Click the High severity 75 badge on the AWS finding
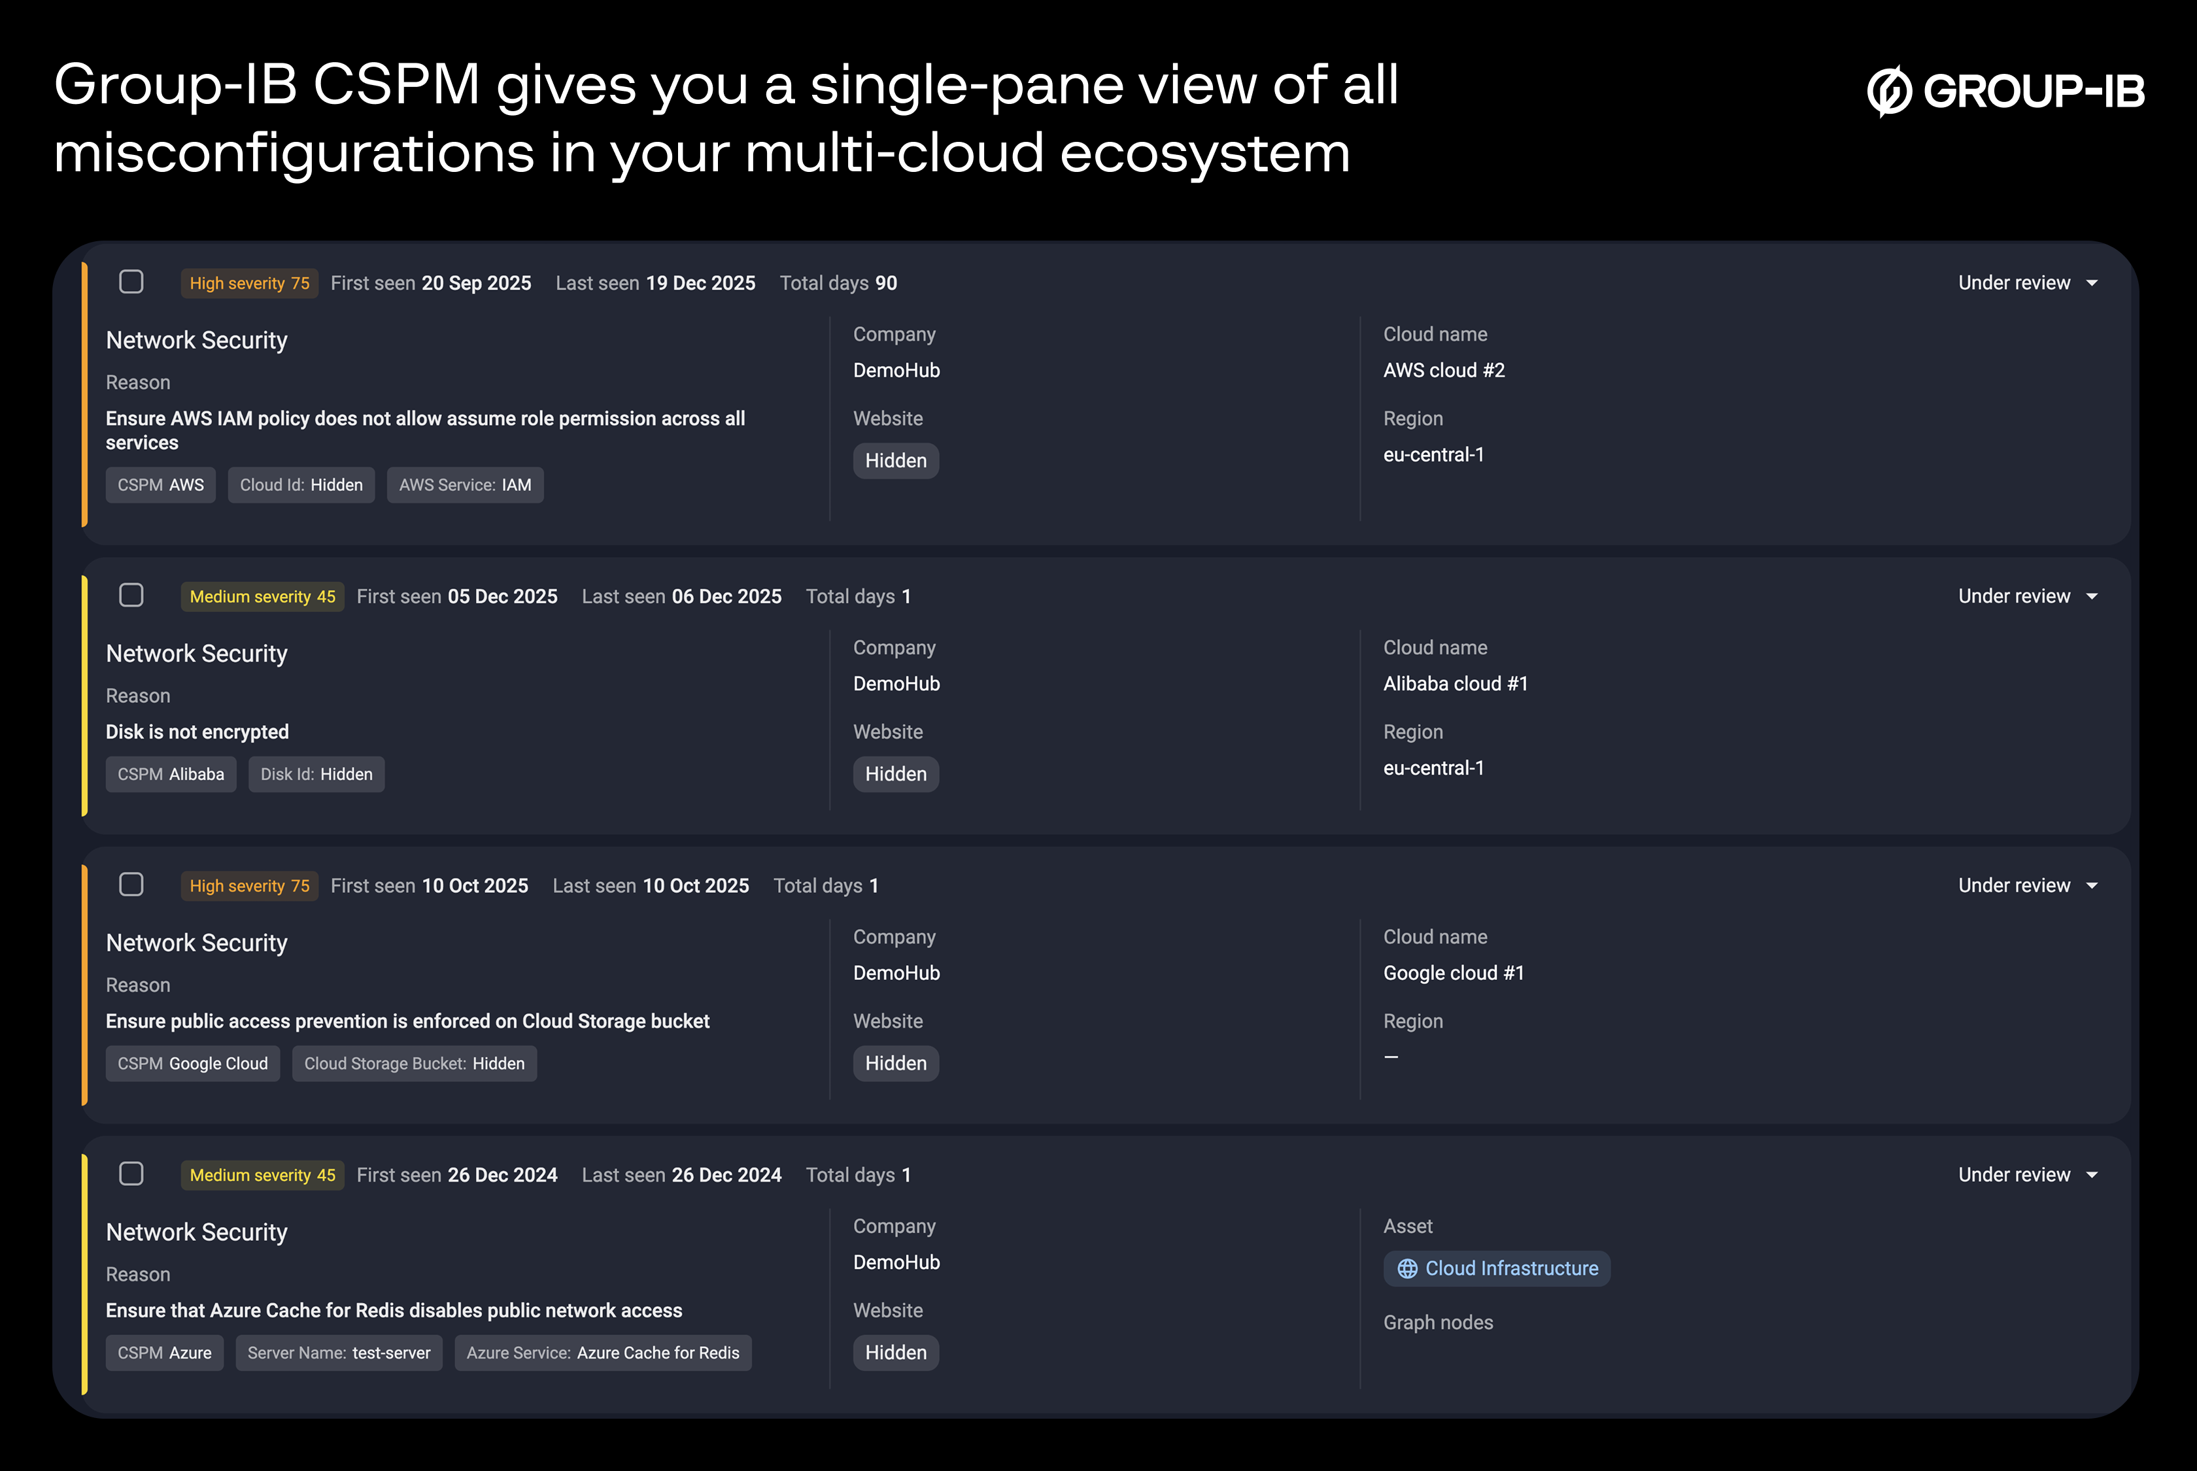 [250, 282]
